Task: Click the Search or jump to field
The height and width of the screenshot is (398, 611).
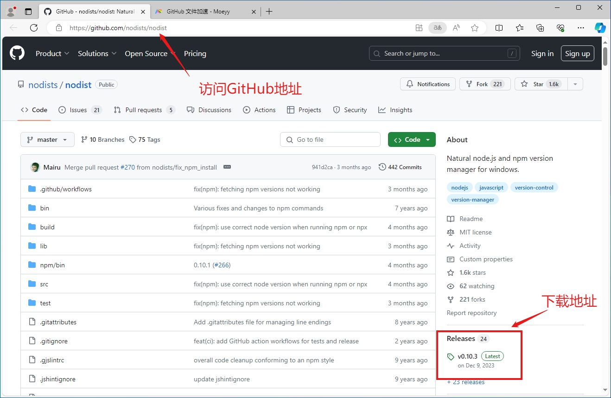Action: pos(445,53)
